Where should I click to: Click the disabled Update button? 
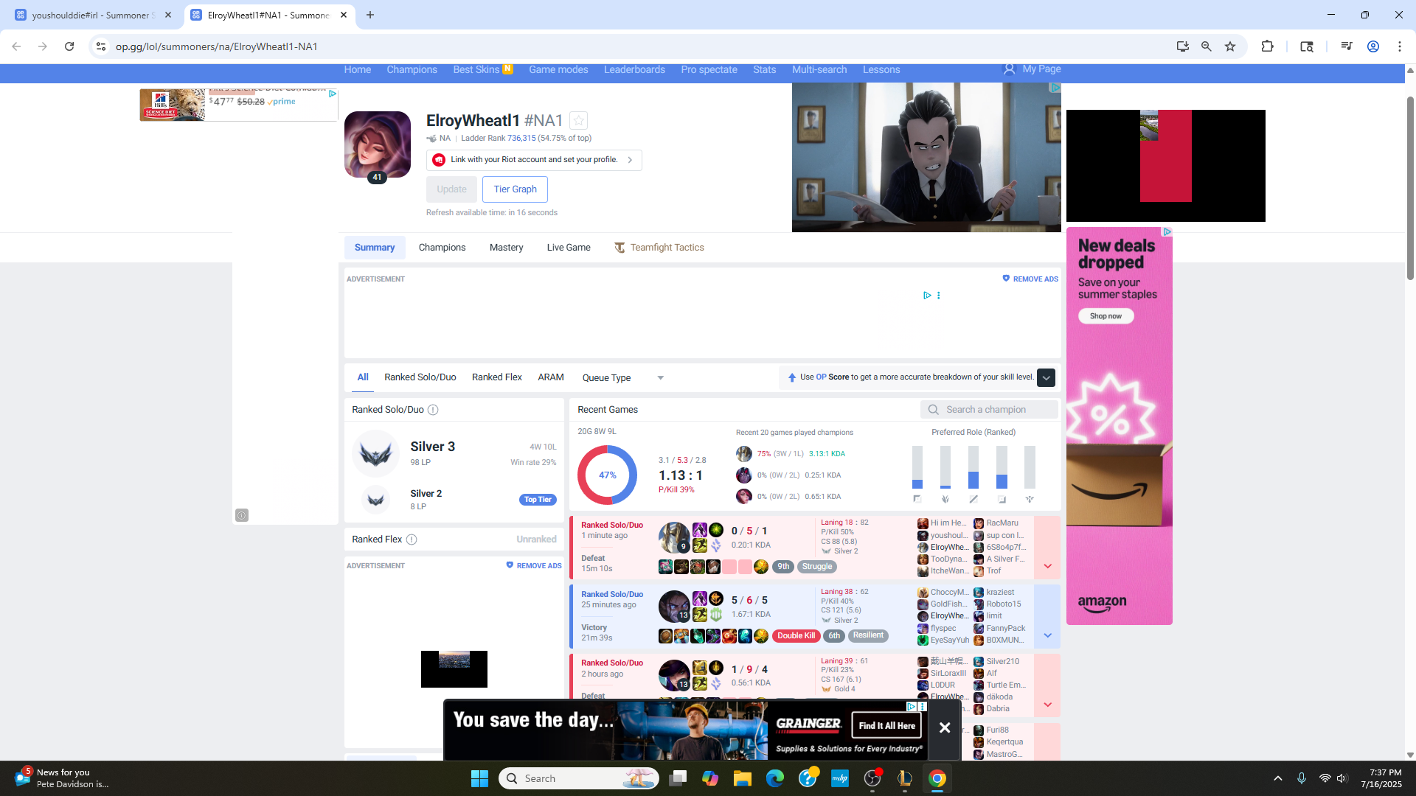(451, 189)
